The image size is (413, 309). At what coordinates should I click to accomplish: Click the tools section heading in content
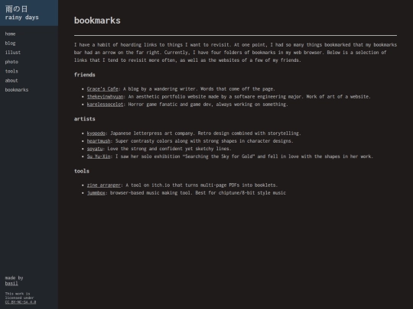pos(82,171)
